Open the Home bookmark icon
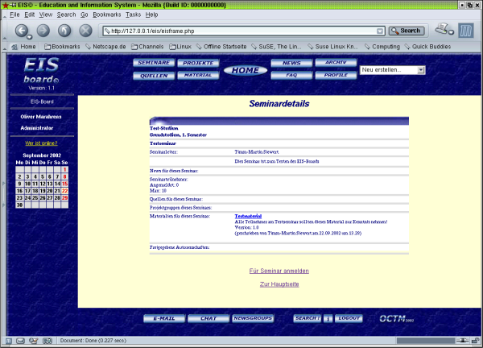Image resolution: width=483 pixels, height=348 pixels. coord(23,47)
